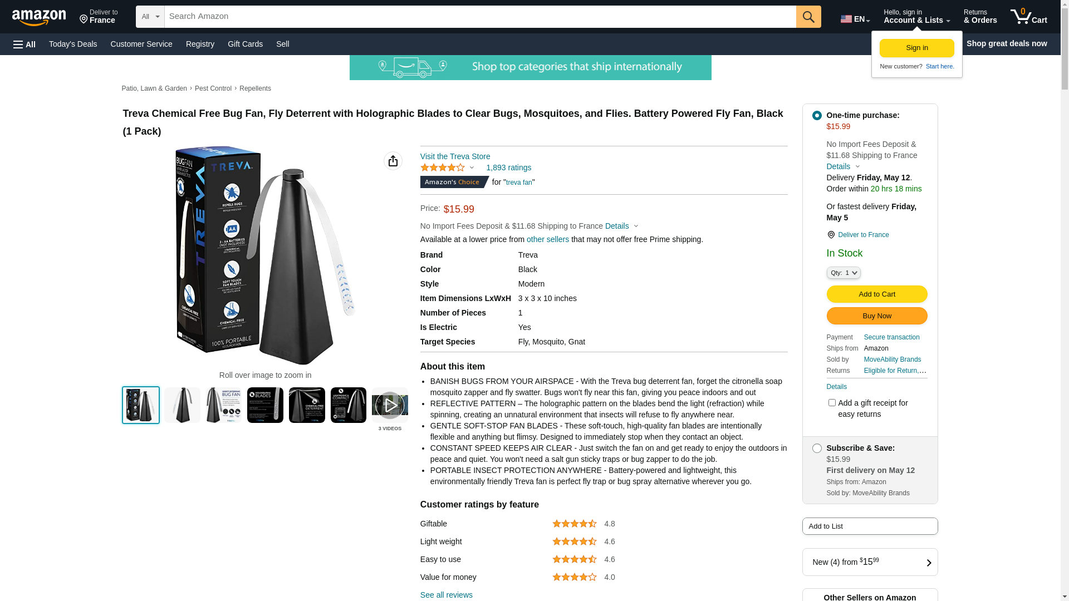Click the star rating icon row
The height and width of the screenshot is (601, 1069).
pyautogui.click(x=443, y=168)
